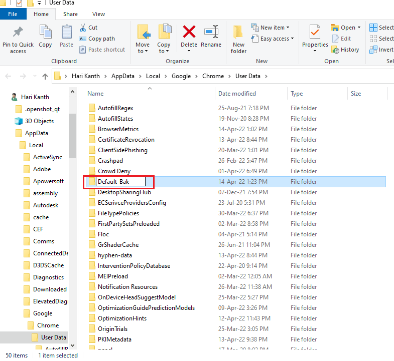This screenshot has width=394, height=361.
Task: Switch to the Share ribbon tab
Action: click(70, 14)
